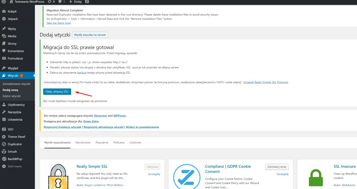Open the Elementor plugin link
This screenshot has height=189, width=357.
click(x=100, y=116)
